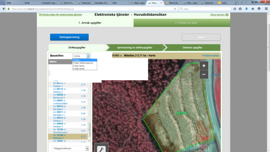Select parcel Sebbas 3
Viewport: 270px width, 152px height.
[x=68, y=119]
